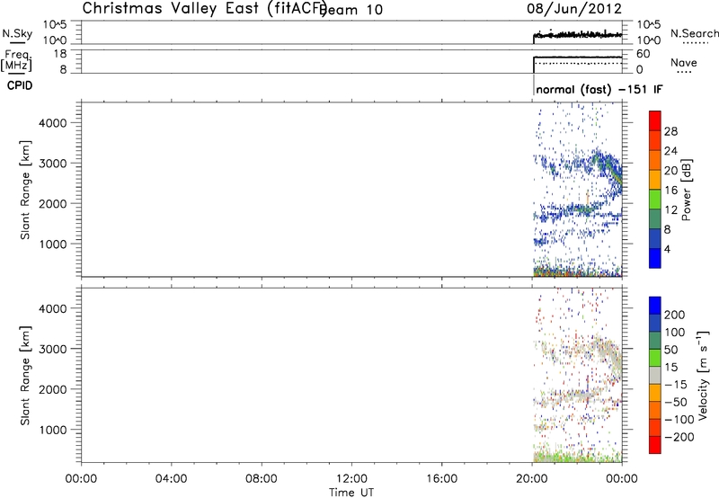
Task: Click the 20:00 time tick label
Action: [531, 479]
